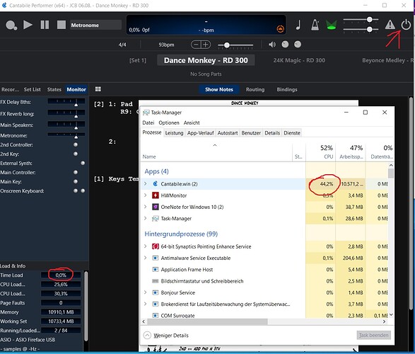The image size is (415, 354).
Task: Open the Datei menu in Task-Manager
Action: tap(148, 122)
